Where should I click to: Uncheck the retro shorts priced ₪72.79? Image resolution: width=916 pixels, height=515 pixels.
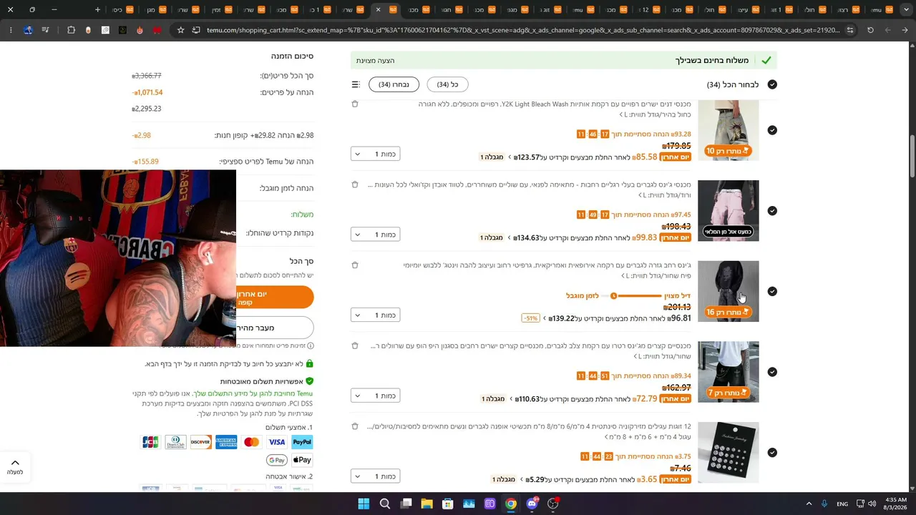point(772,372)
